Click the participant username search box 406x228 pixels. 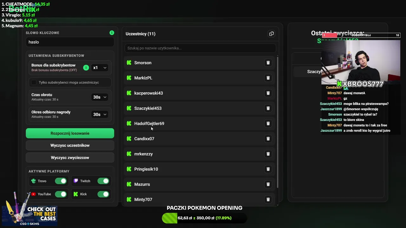tap(200, 48)
